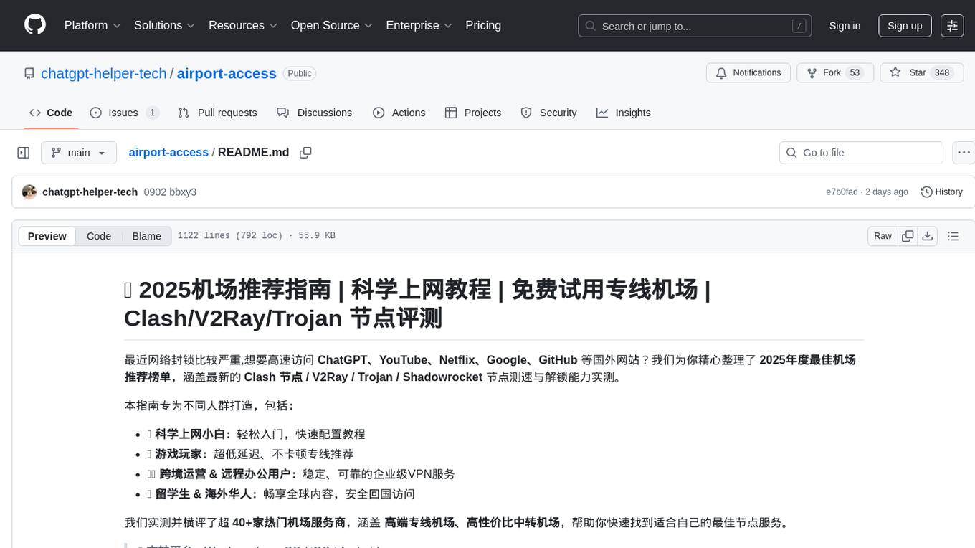Open the Resources dropdown
This screenshot has height=548, width=975.
pyautogui.click(x=243, y=25)
